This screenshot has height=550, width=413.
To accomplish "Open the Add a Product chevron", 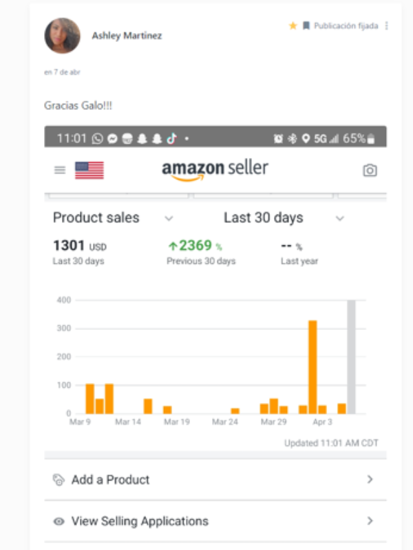I will pyautogui.click(x=370, y=480).
